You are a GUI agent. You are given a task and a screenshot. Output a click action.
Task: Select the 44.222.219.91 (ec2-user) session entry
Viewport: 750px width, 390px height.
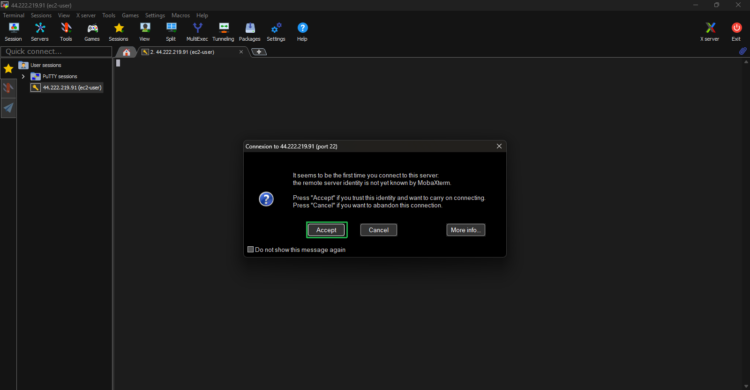click(x=72, y=88)
